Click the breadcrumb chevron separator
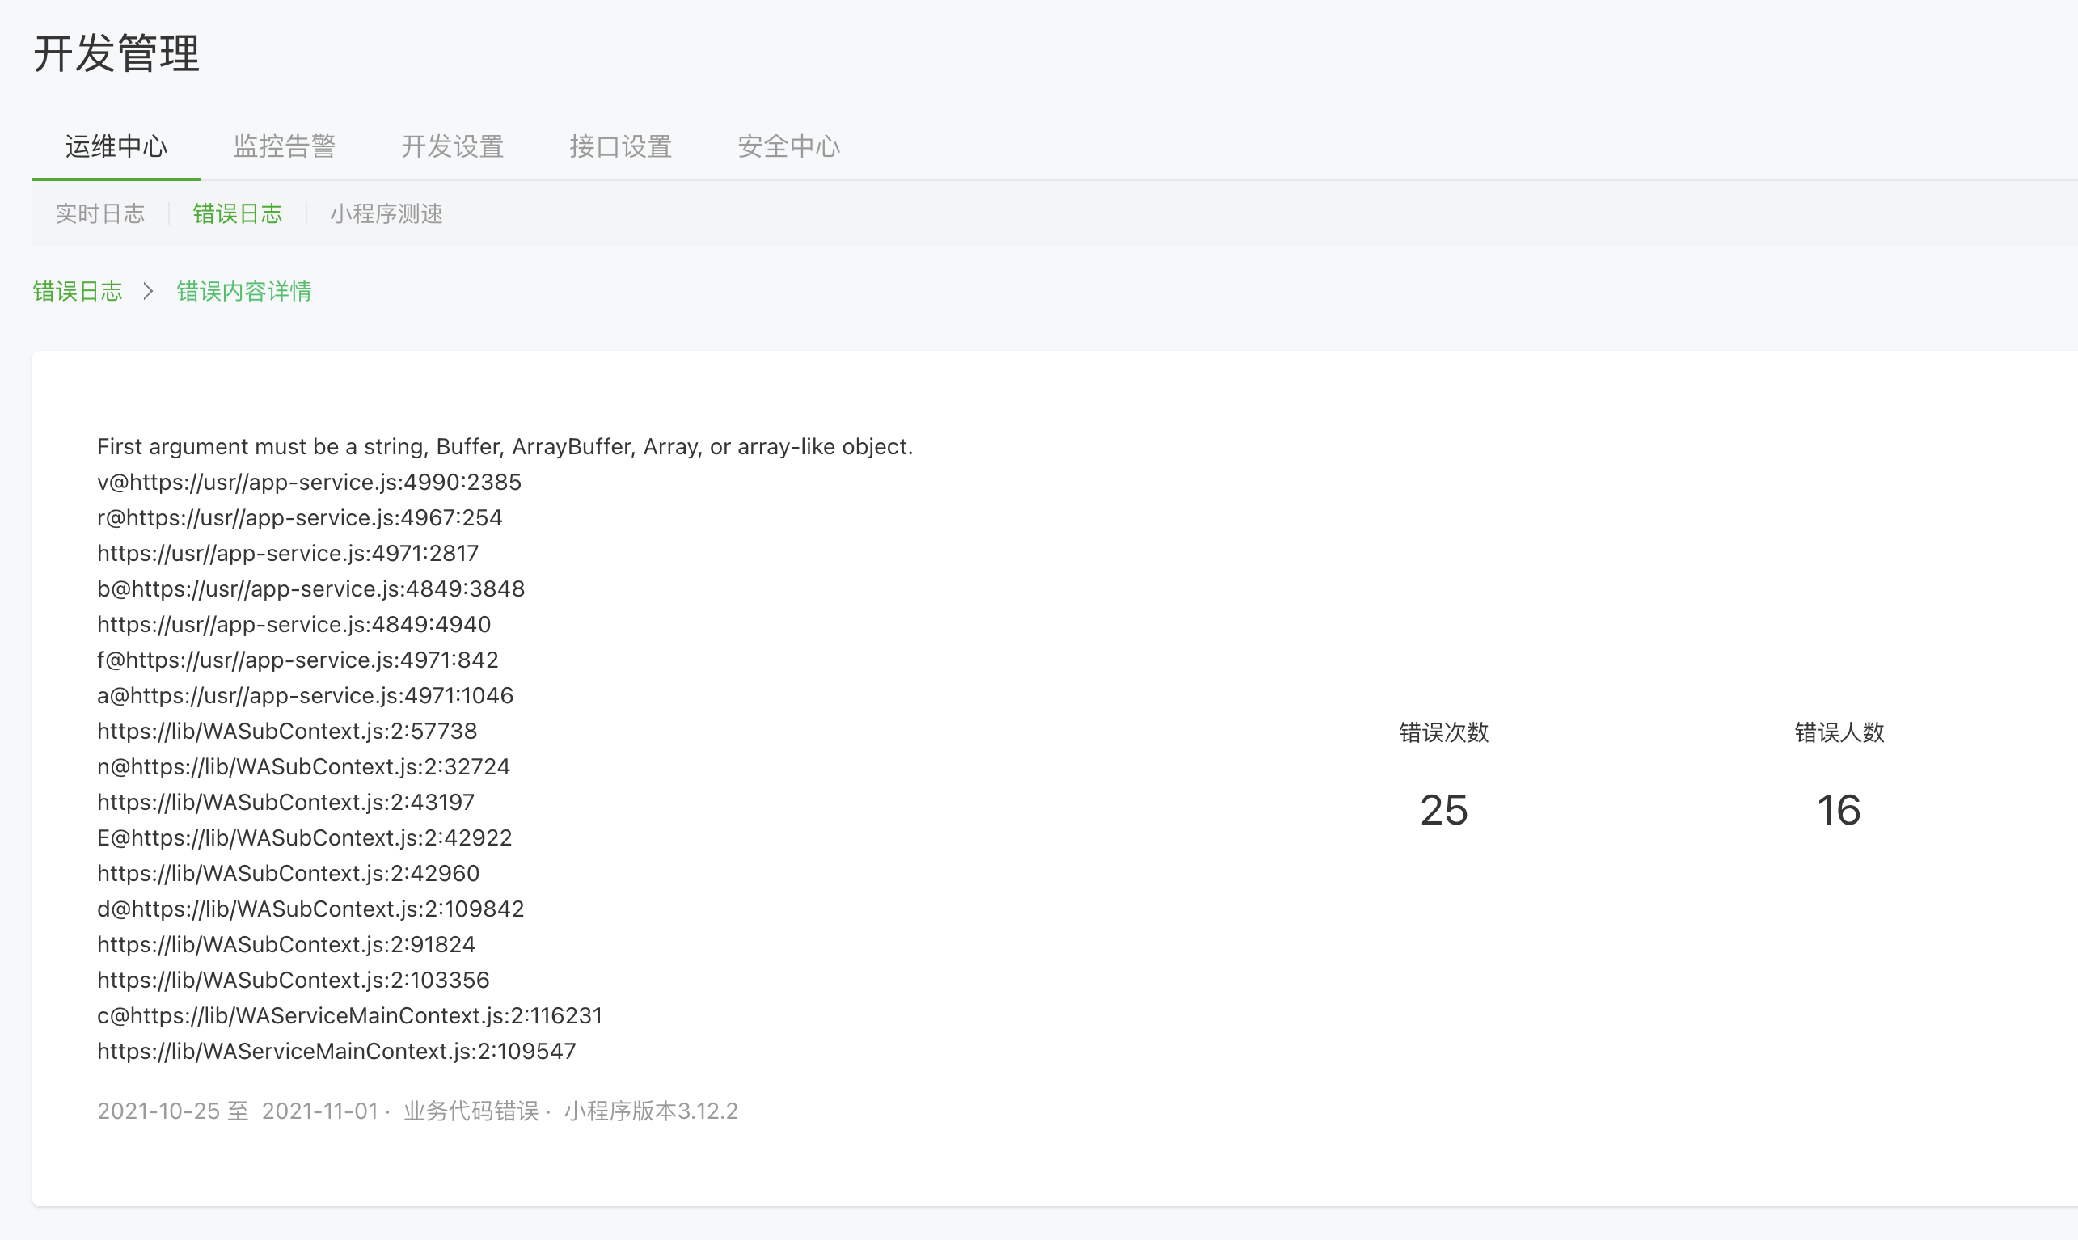Viewport: 2078px width, 1240px height. click(x=149, y=291)
